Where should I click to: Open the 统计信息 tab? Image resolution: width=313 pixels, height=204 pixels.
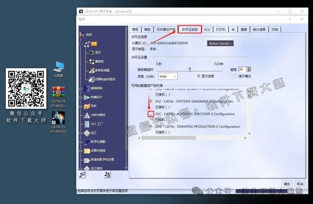pos(259,29)
